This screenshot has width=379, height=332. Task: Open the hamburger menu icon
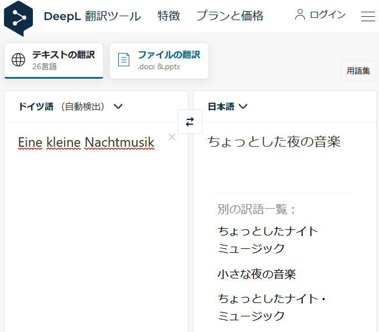pos(368,16)
